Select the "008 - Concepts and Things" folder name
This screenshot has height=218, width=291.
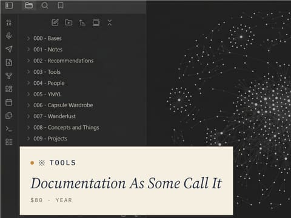pyautogui.click(x=66, y=127)
